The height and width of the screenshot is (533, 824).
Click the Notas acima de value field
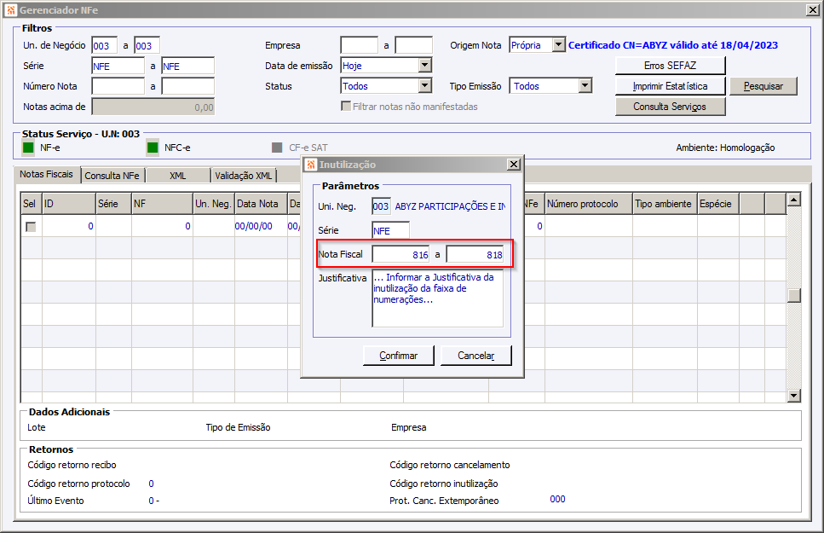click(153, 107)
